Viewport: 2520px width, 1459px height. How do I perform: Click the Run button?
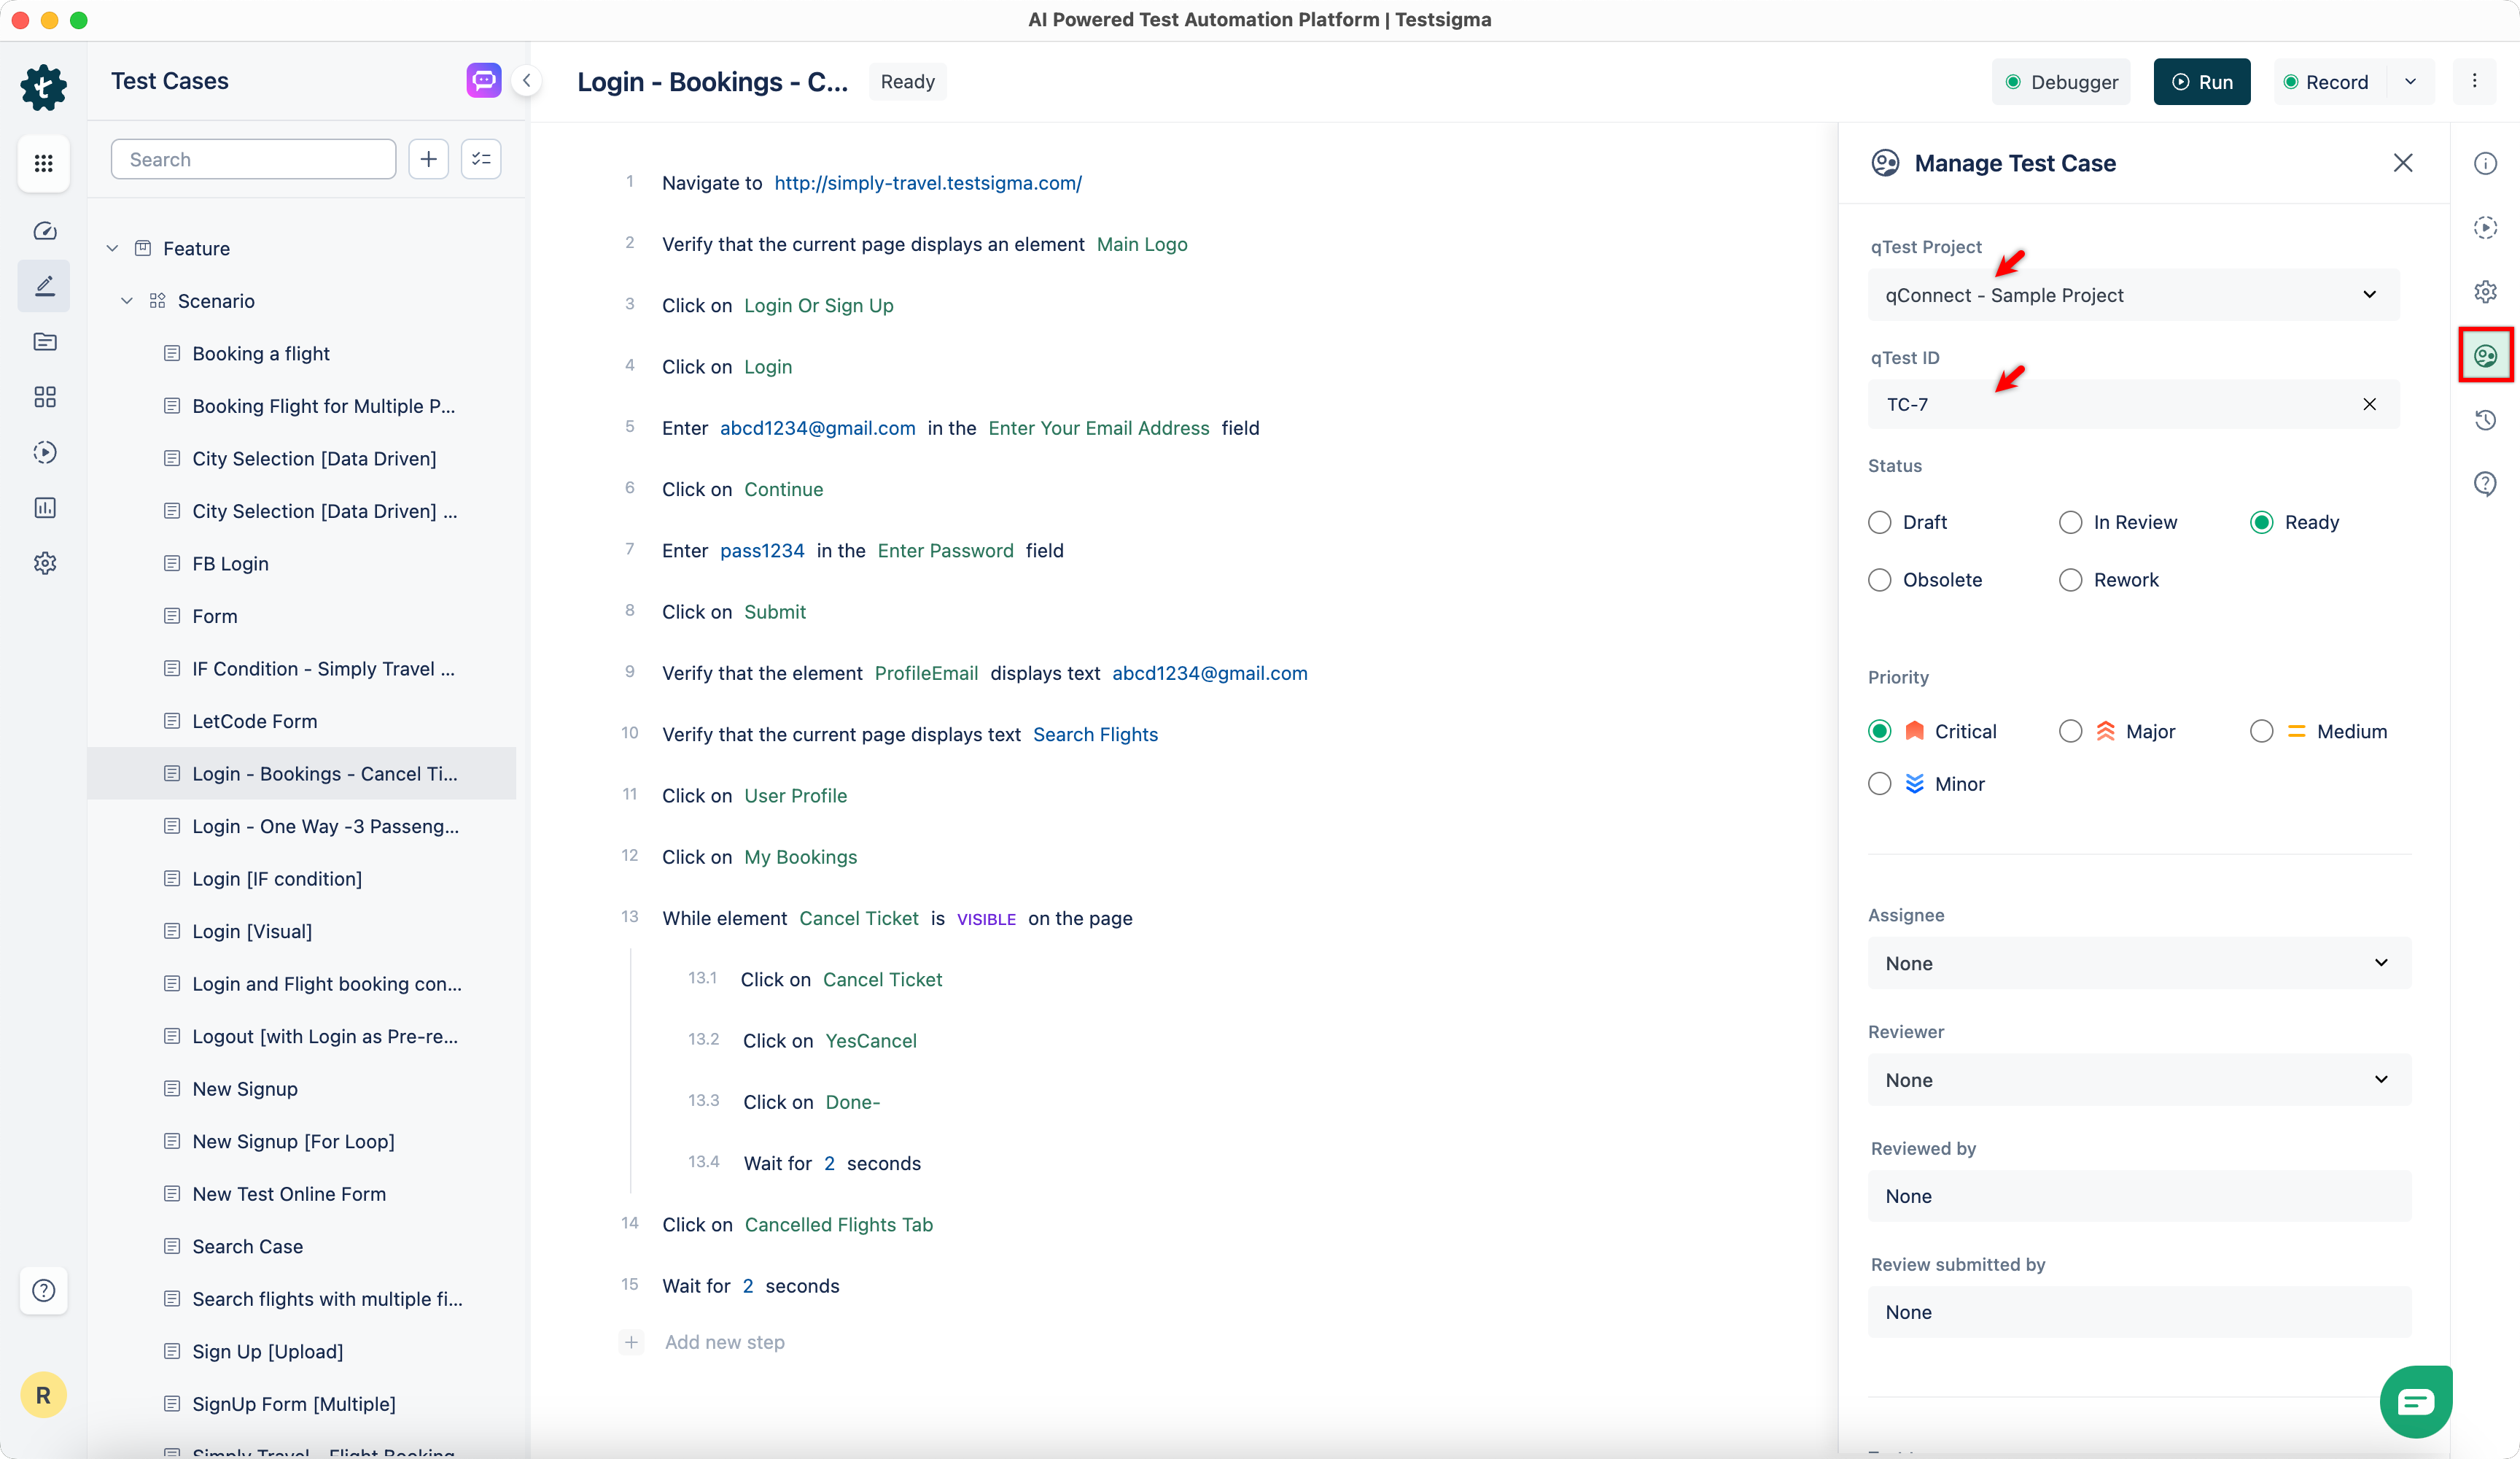2202,81
